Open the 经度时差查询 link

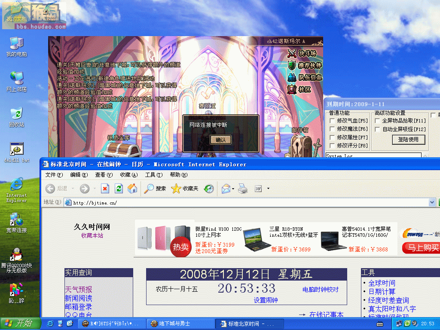[388, 300]
